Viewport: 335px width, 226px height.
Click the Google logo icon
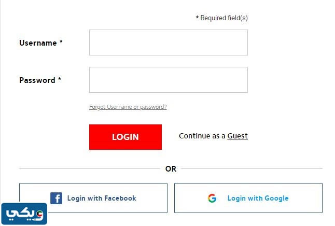pos(212,198)
